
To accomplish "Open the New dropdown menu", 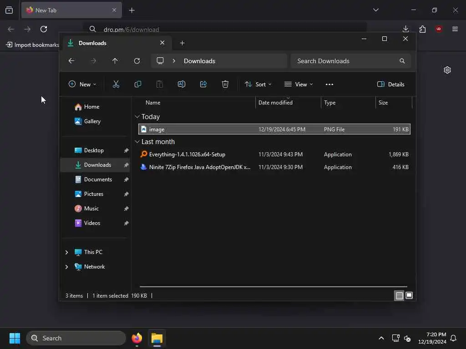I will tap(82, 84).
